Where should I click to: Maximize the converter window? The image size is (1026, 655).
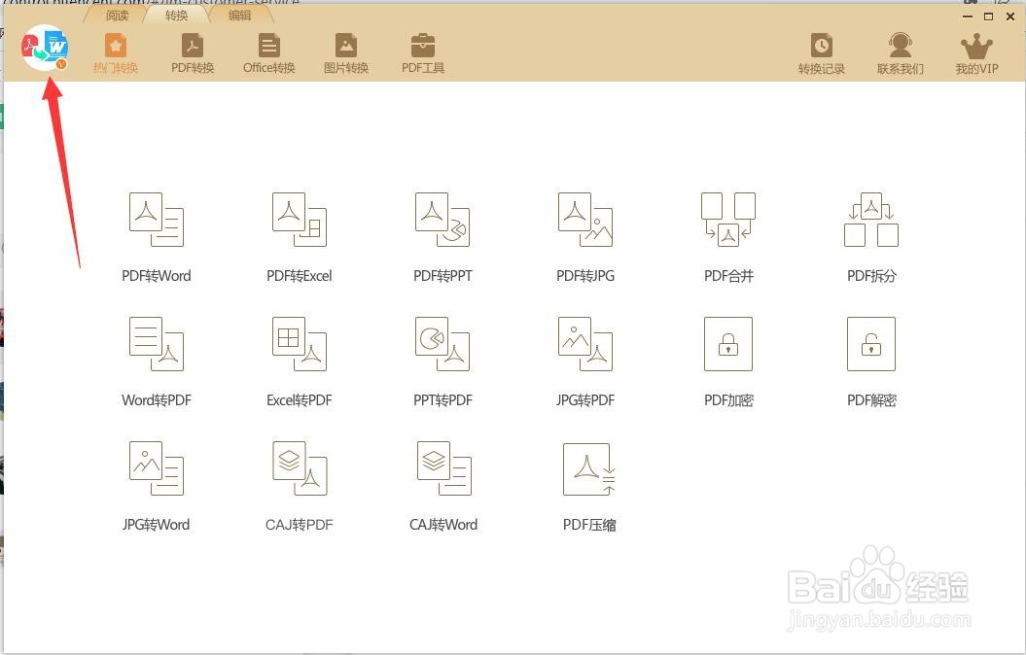(x=989, y=17)
